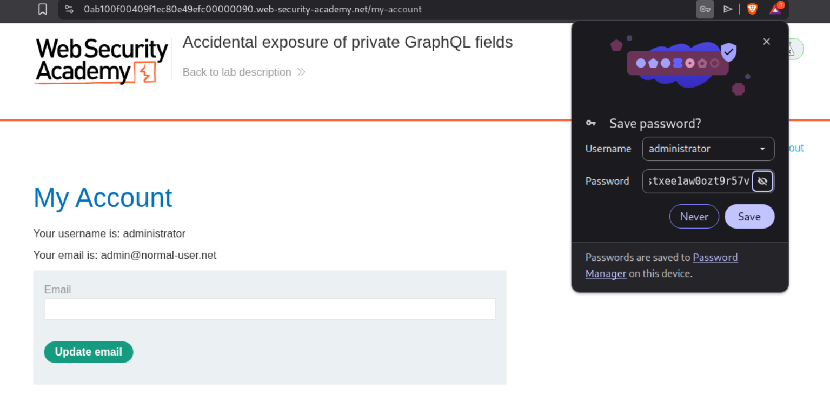The height and width of the screenshot is (402, 830).
Task: Click the send/share arrow icon in toolbar
Action: click(x=728, y=9)
